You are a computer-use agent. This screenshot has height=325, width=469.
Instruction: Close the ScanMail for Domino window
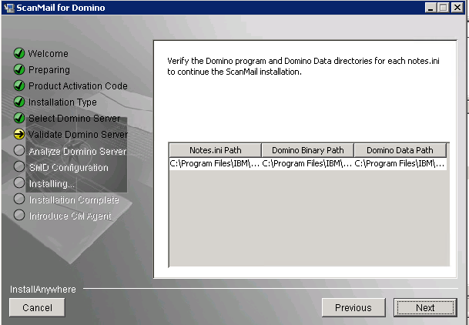(457, 8)
